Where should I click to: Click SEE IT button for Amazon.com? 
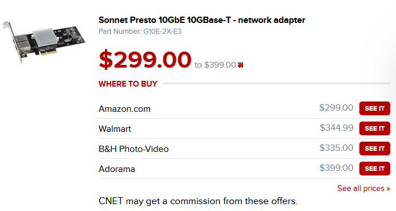pyautogui.click(x=375, y=108)
